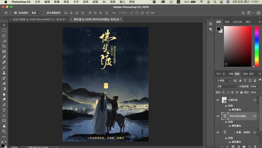Select the Eyedropper tool
This screenshot has width=262, height=148.
pos(4,57)
